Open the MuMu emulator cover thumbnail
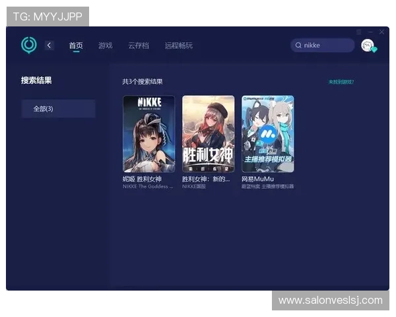This screenshot has height=317, width=396. pos(268,133)
